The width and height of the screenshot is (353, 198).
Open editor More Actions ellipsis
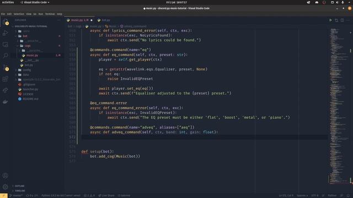click(x=348, y=20)
